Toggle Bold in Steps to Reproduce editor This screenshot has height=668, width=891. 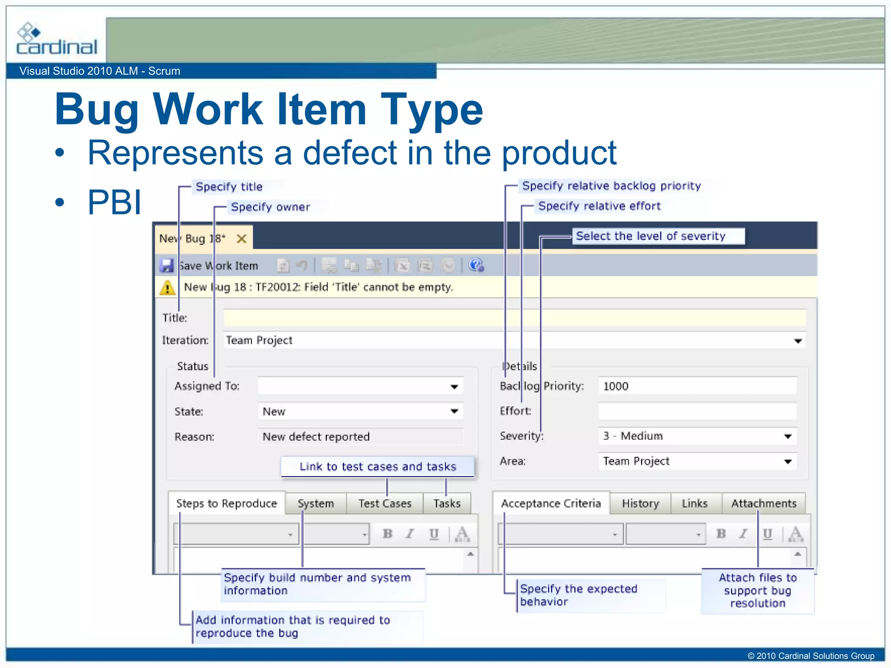(x=388, y=534)
